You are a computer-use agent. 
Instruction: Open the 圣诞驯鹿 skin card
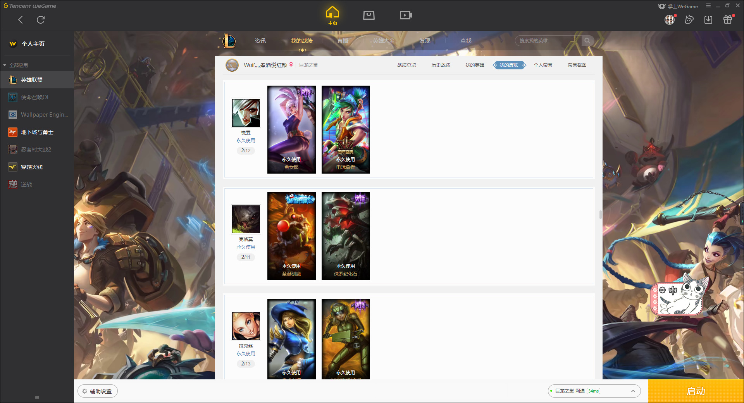(x=291, y=236)
